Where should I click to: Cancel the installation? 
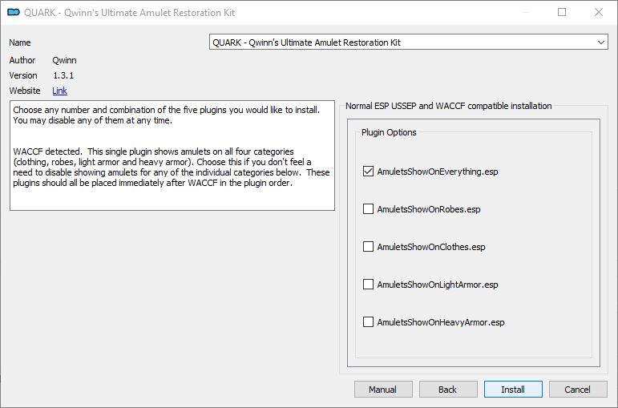[578, 390]
